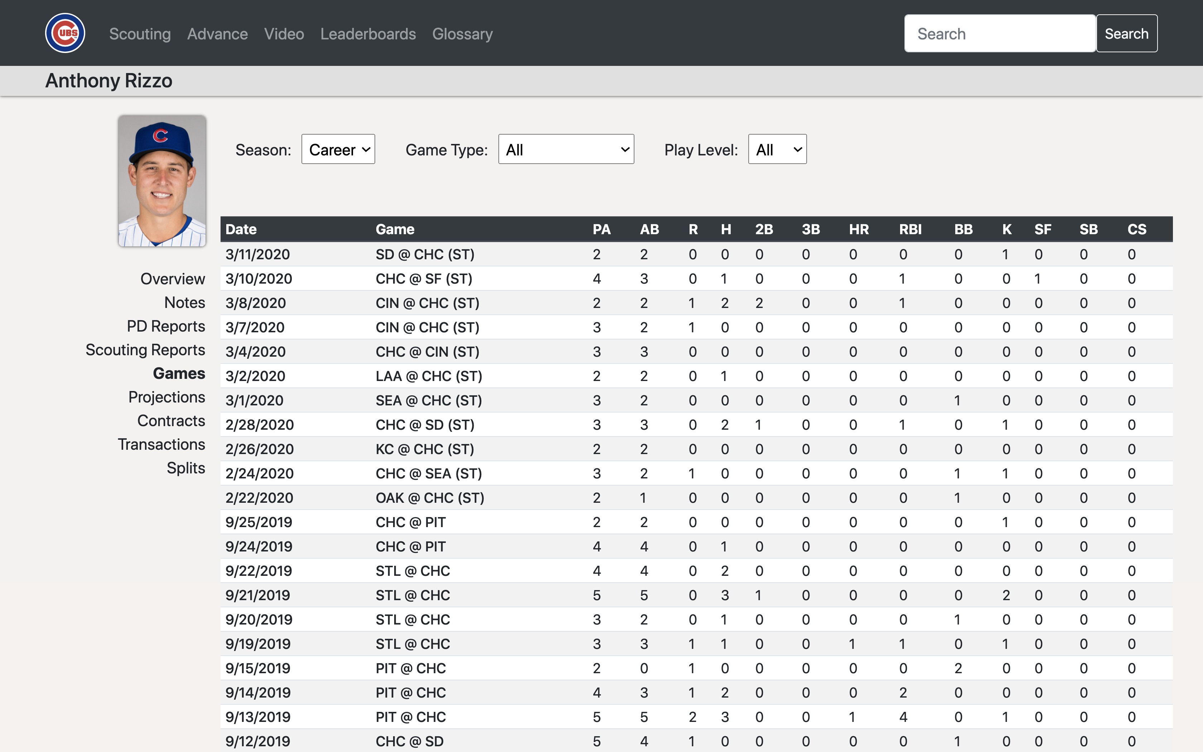Click the 3B column header
Viewport: 1203px width, 752px height.
(811, 229)
